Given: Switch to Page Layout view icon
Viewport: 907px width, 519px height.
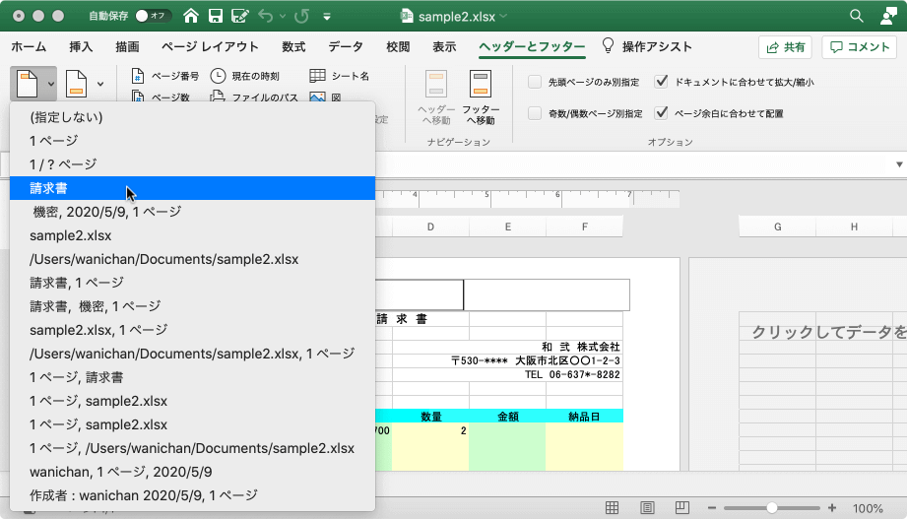Looking at the screenshot, I should tap(647, 508).
